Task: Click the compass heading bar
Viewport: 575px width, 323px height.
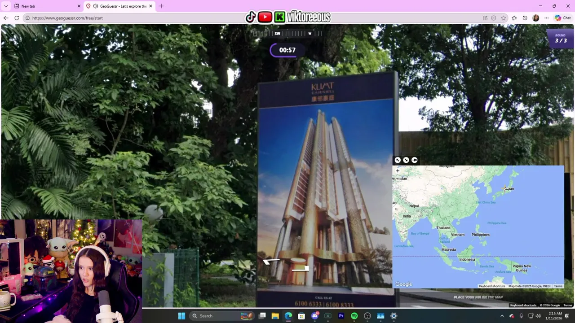Action: 287,33
